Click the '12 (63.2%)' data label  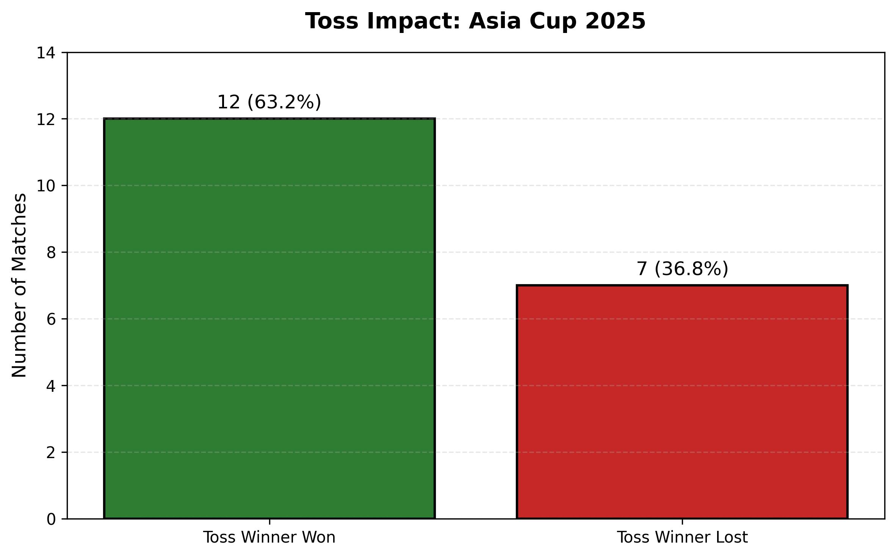[x=269, y=102]
